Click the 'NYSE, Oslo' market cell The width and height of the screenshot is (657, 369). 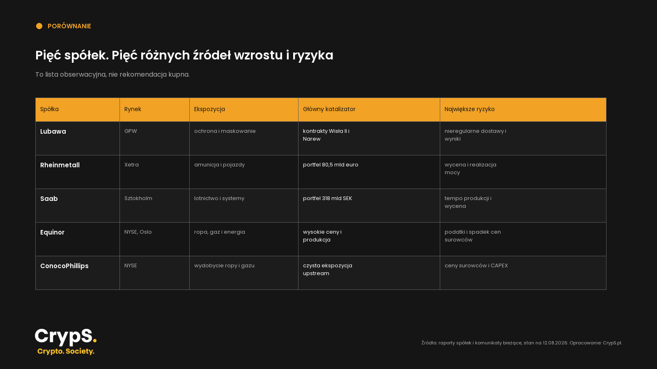[x=155, y=239]
